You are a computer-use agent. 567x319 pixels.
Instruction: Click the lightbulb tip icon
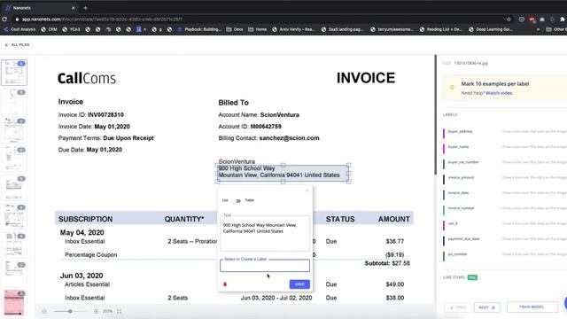tap(452, 88)
